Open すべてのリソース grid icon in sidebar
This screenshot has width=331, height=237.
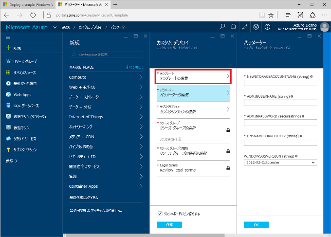click(x=8, y=73)
